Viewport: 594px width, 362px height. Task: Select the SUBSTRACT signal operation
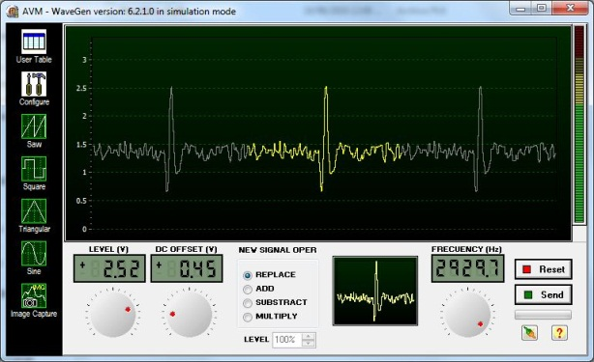(x=248, y=303)
